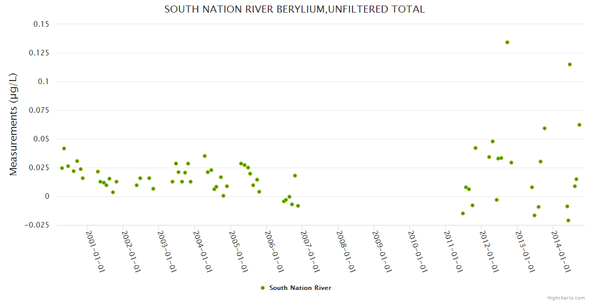The height and width of the screenshot is (302, 590).
Task: Click the South Nation River legend marker dot
Action: [262, 288]
